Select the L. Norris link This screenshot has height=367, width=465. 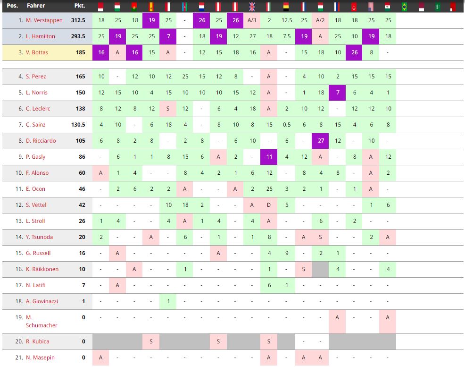point(36,93)
